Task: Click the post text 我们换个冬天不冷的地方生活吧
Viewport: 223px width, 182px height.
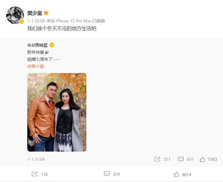Action: tap(62, 29)
